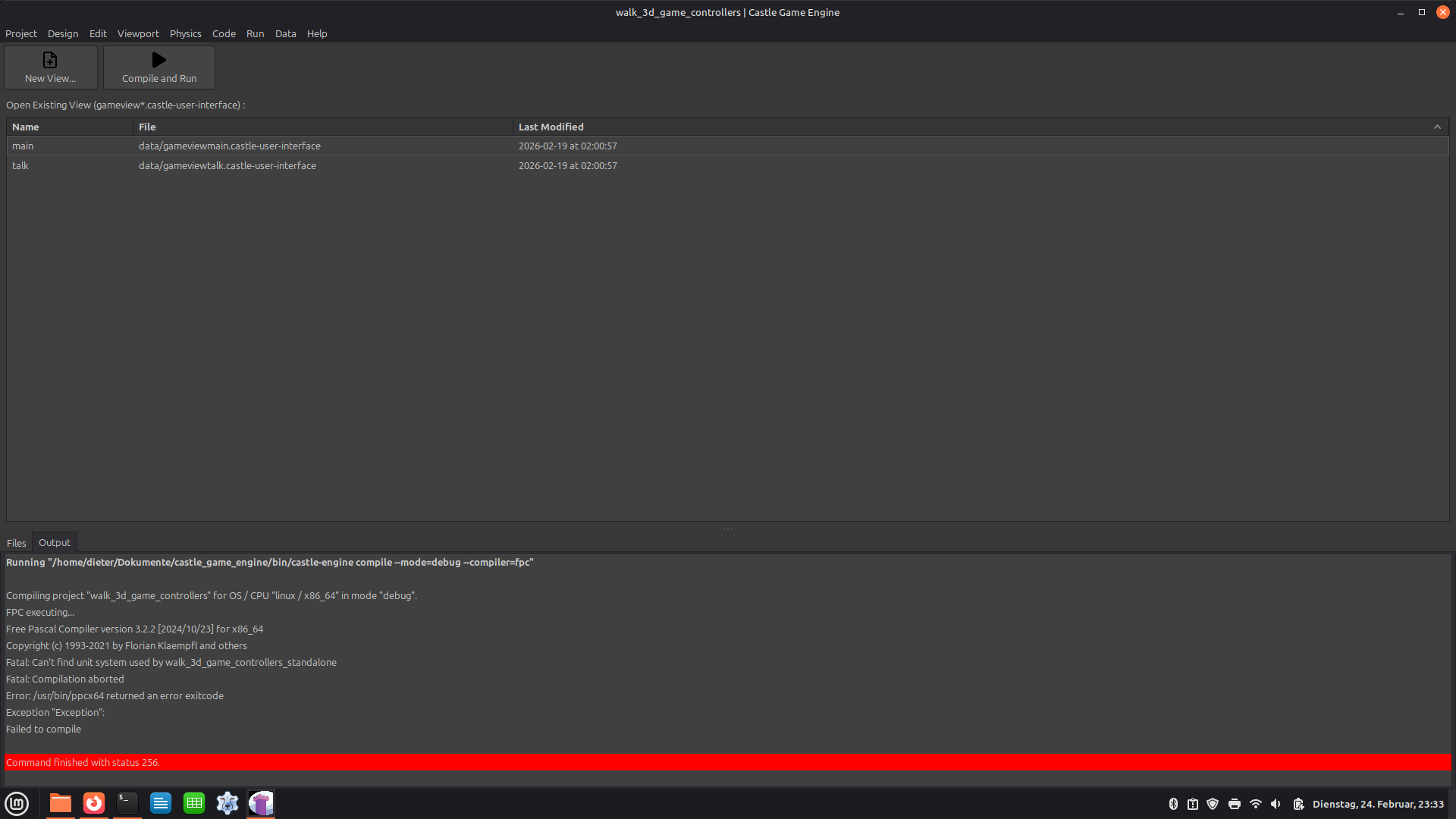Image resolution: width=1456 pixels, height=819 pixels.
Task: Click the New View document icon
Action: [50, 60]
